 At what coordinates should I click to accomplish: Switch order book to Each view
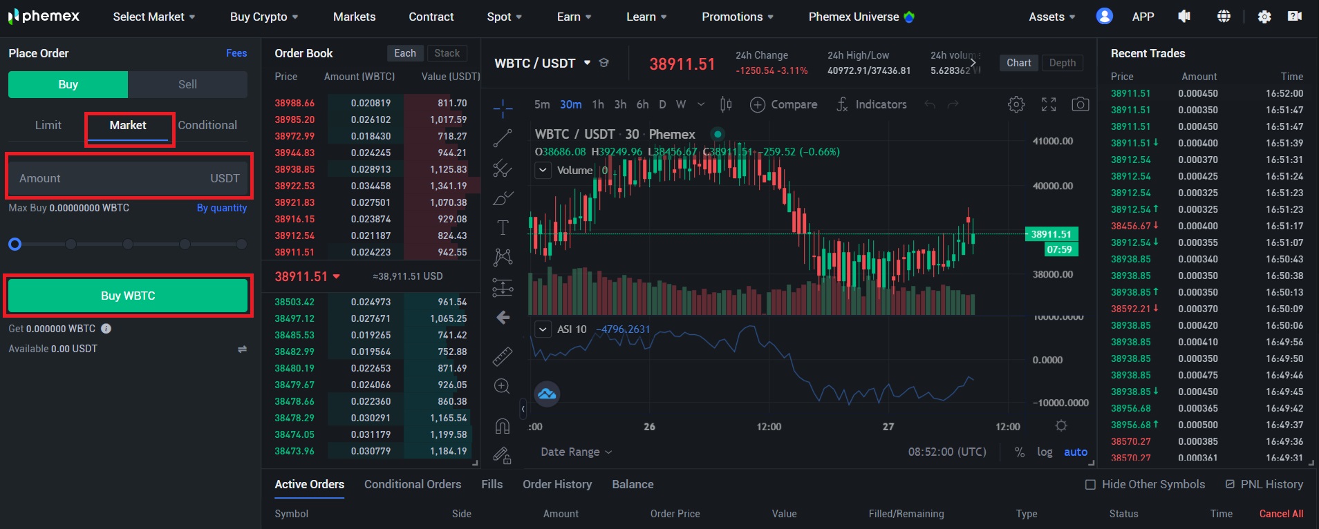[x=405, y=53]
